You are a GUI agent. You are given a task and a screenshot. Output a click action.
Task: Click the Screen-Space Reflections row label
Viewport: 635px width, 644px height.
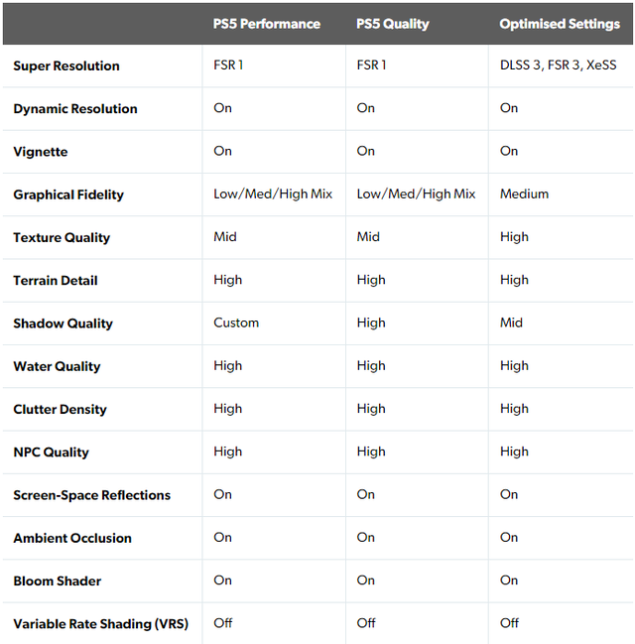click(x=91, y=495)
